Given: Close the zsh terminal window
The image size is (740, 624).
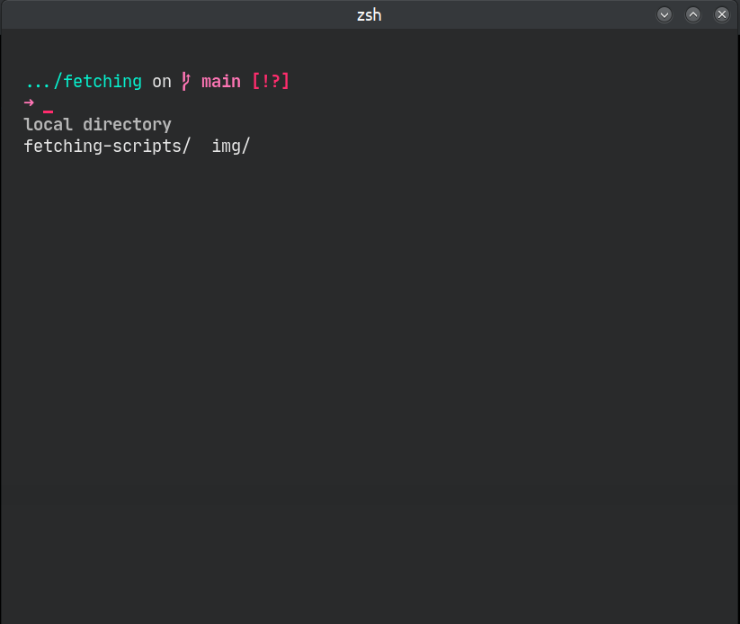Looking at the screenshot, I should [x=722, y=14].
